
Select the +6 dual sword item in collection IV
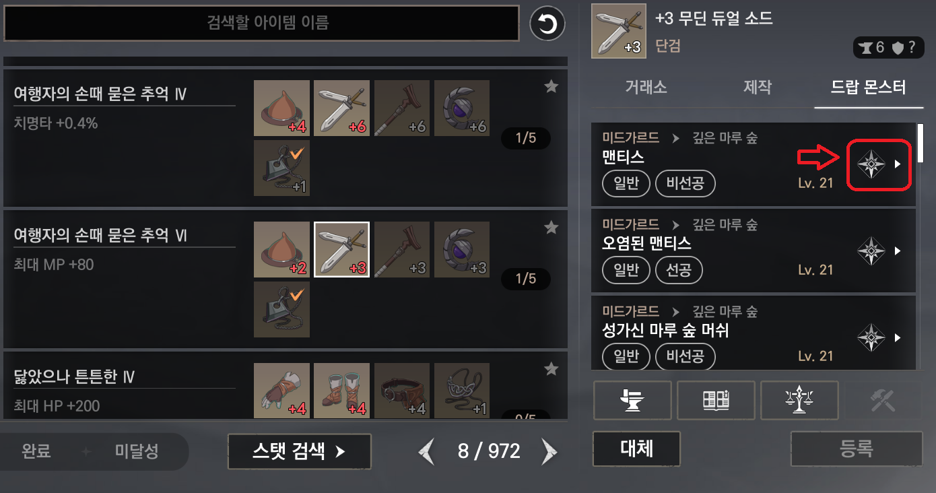(341, 108)
